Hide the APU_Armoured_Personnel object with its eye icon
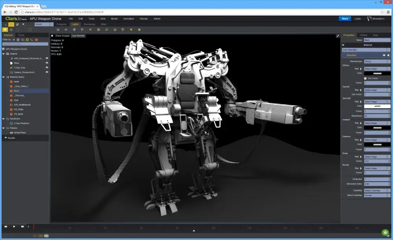 point(46,58)
